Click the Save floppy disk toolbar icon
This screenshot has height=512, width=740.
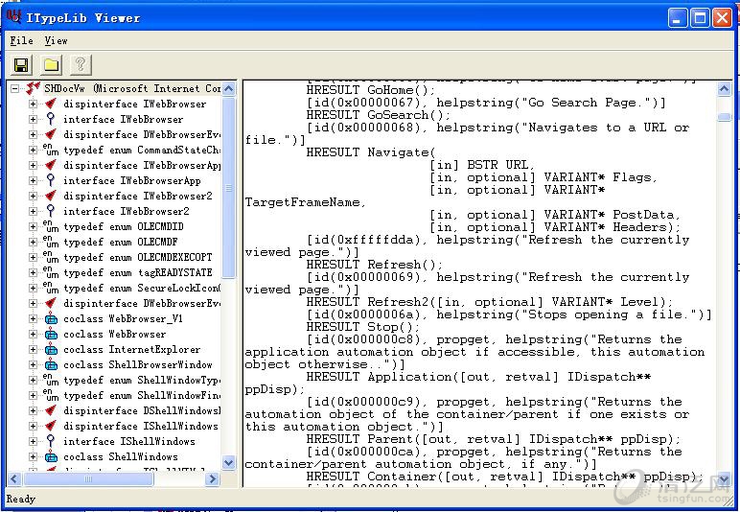tap(21, 64)
